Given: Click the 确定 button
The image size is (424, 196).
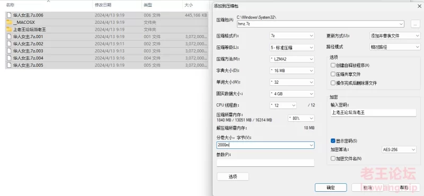Looking at the screenshot, I should click(x=331, y=188).
